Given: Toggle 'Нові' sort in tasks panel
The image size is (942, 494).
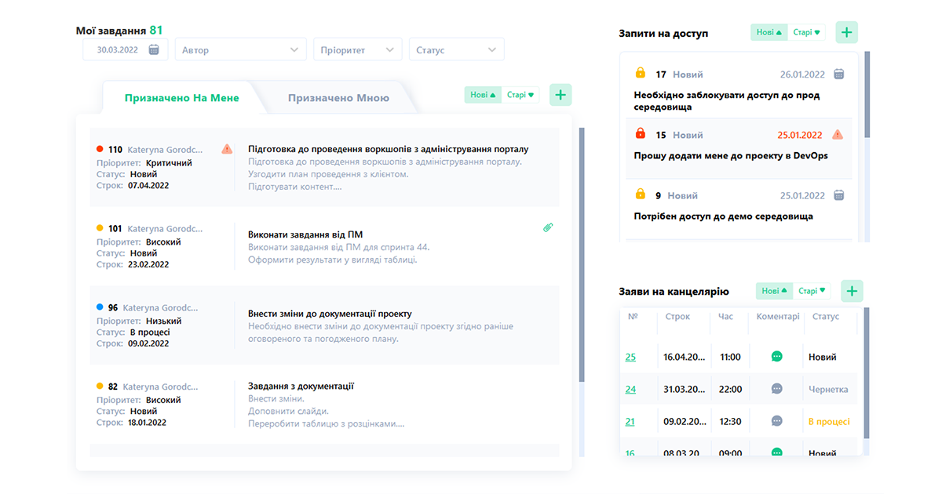Looking at the screenshot, I should tap(483, 95).
